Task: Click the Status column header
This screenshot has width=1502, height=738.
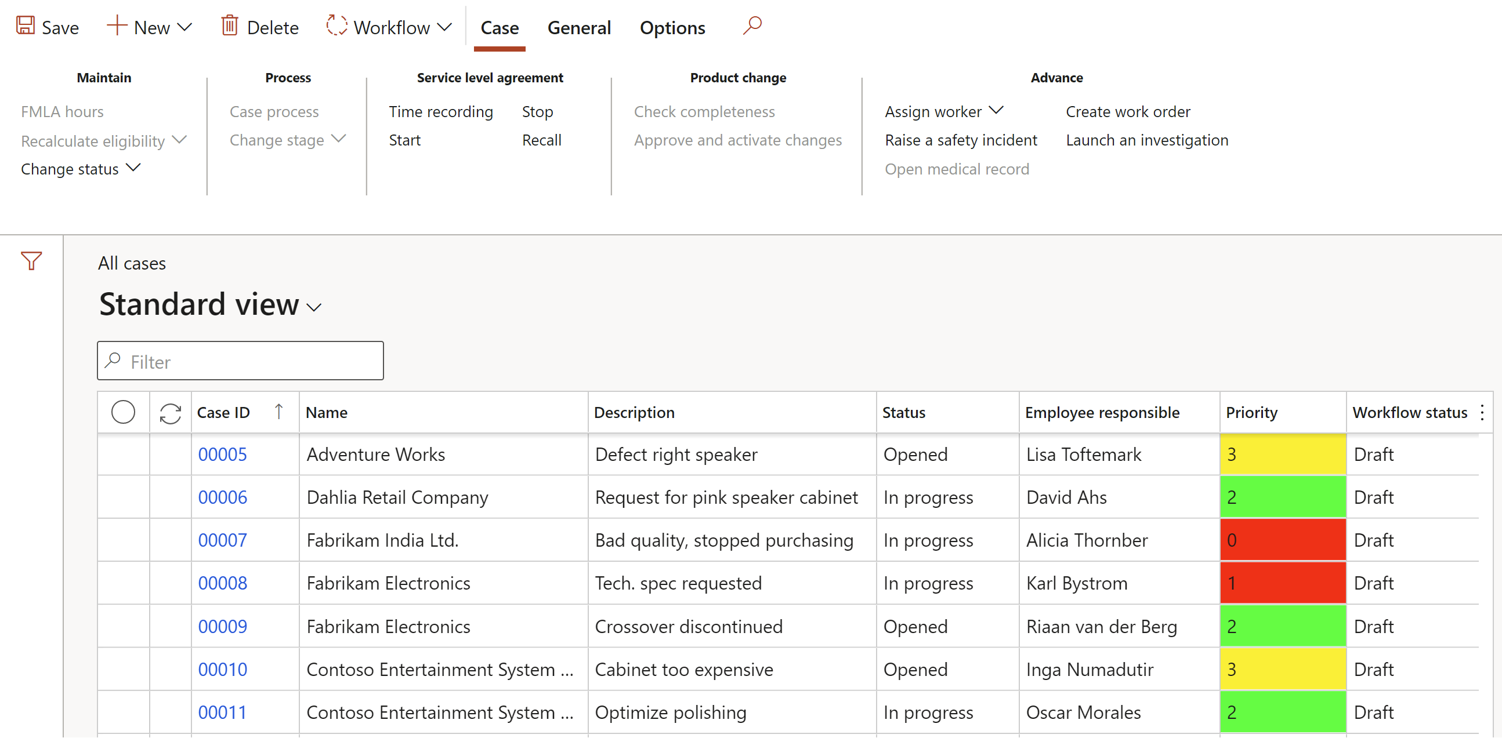Action: tap(947, 412)
